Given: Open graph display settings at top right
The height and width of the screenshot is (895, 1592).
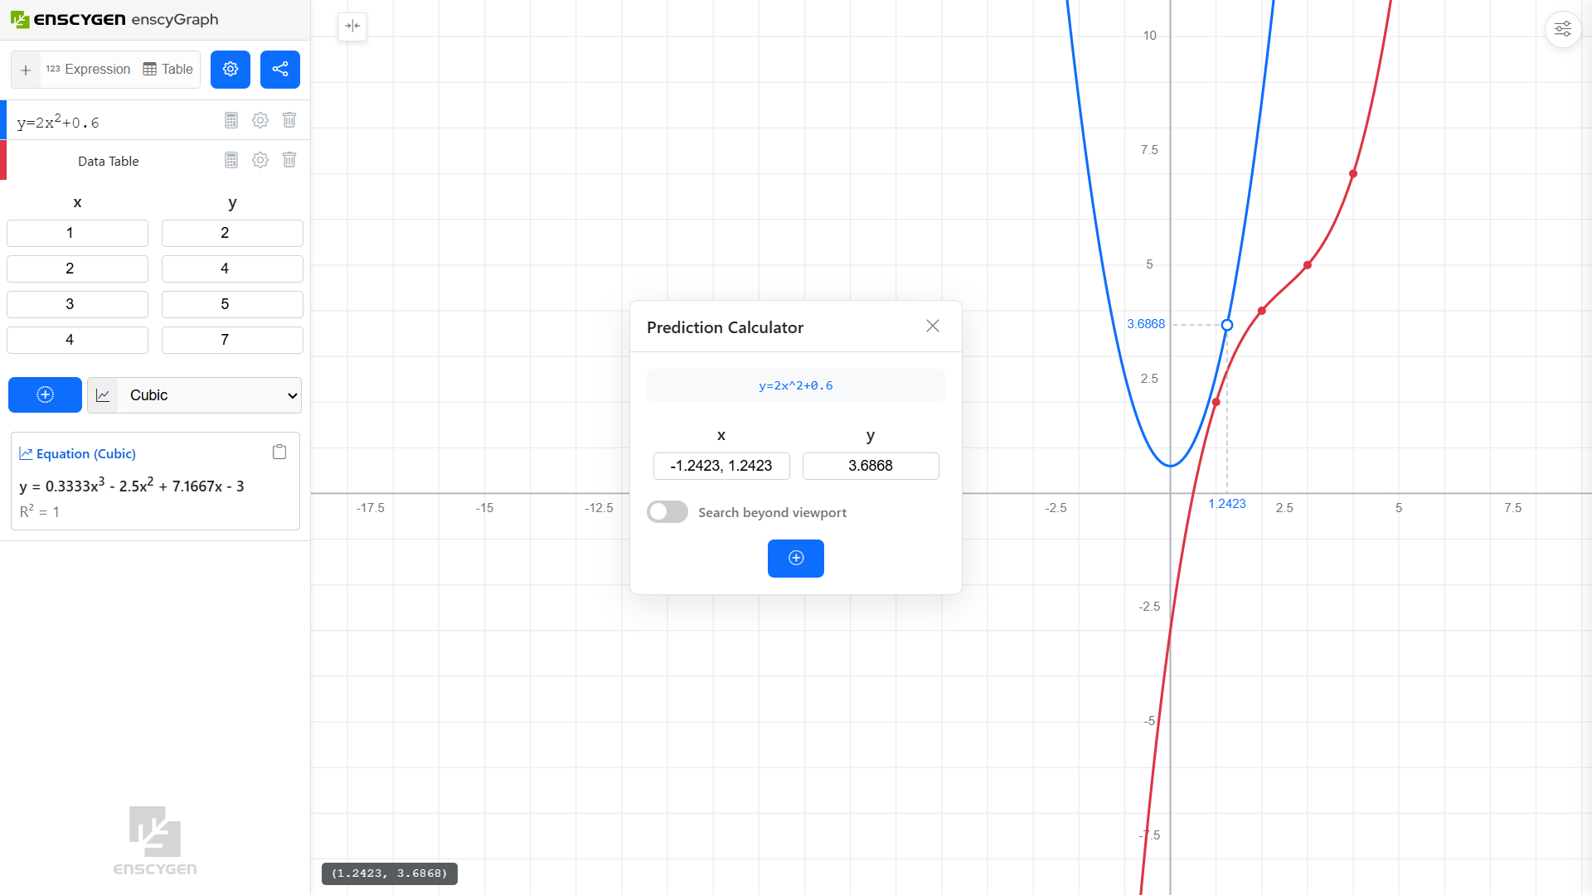Looking at the screenshot, I should coord(1562,28).
